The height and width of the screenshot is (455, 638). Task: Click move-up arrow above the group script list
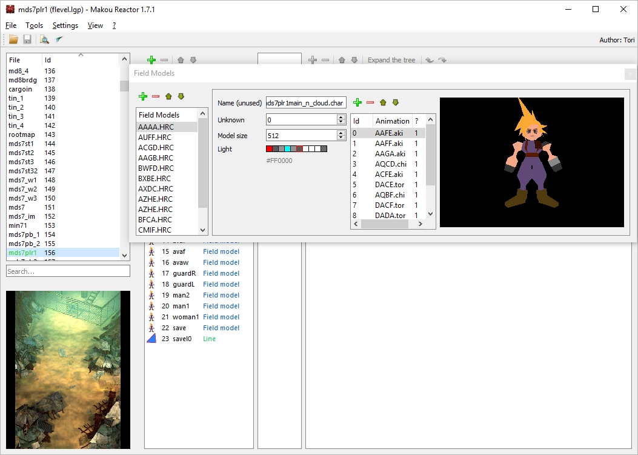click(x=181, y=60)
